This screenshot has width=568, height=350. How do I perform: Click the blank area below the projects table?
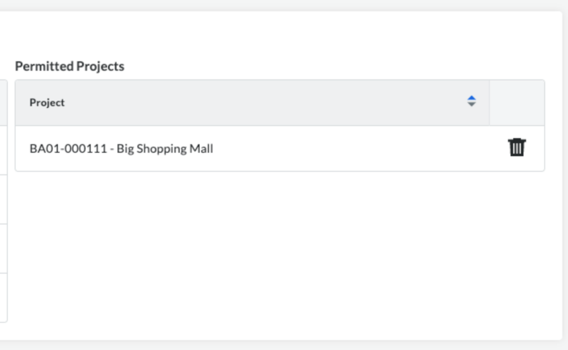point(280,253)
